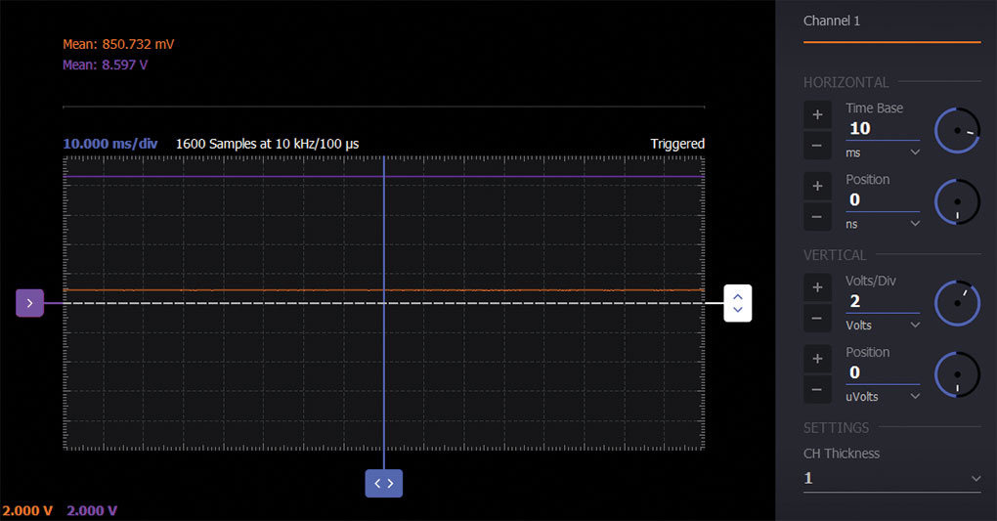Click the purple Mean 8.597 V measurement
The image size is (997, 521).
105,65
